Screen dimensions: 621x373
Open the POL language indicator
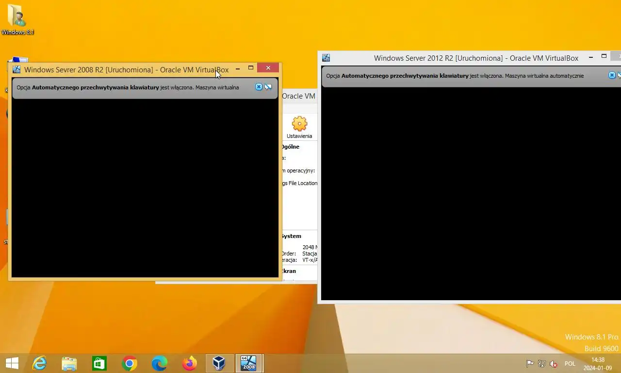570,364
